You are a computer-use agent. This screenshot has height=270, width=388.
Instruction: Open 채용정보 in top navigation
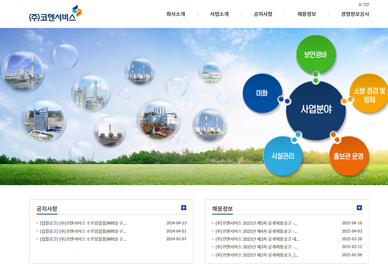pos(306,14)
